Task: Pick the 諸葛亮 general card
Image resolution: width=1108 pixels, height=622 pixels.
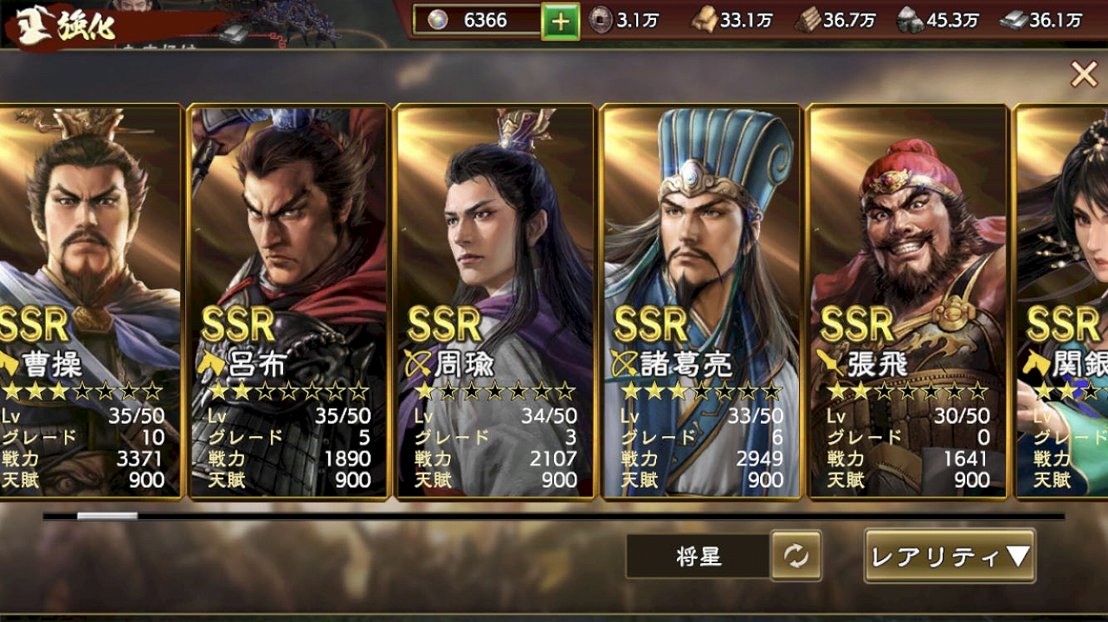Action: (701, 301)
